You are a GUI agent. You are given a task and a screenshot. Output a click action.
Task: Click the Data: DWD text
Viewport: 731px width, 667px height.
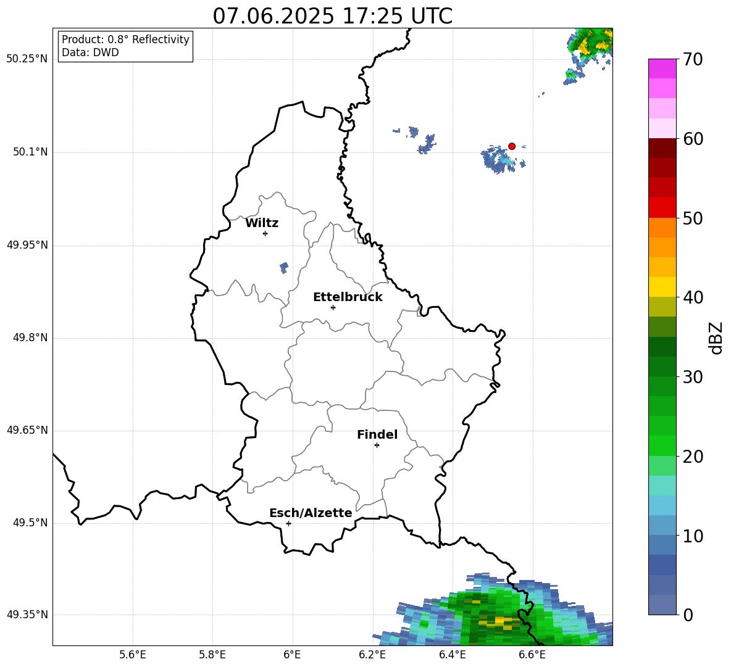(90, 52)
